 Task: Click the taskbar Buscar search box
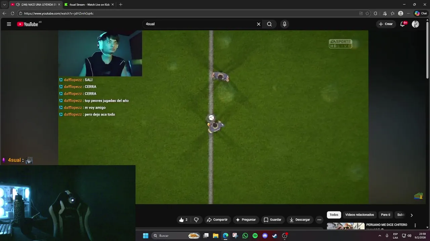click(x=176, y=236)
